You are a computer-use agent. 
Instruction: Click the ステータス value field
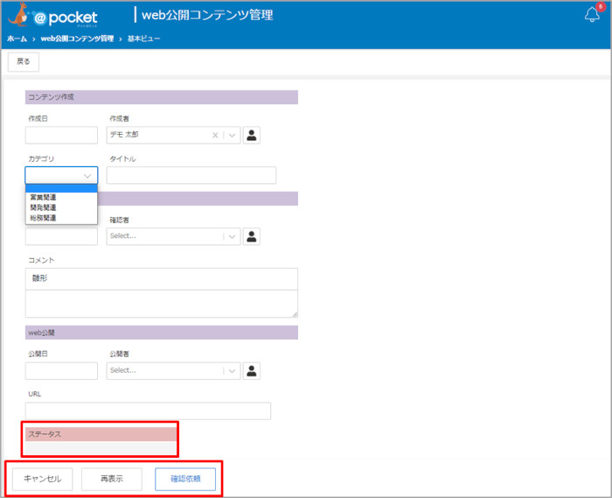coord(101,447)
